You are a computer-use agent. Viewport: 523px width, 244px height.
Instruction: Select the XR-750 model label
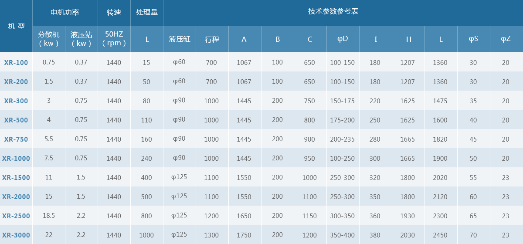tap(16, 139)
